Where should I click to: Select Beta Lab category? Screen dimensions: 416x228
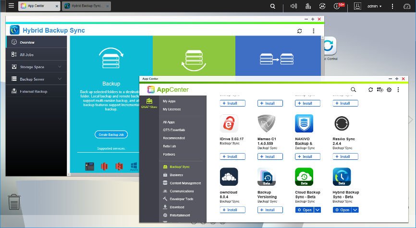pos(169,146)
